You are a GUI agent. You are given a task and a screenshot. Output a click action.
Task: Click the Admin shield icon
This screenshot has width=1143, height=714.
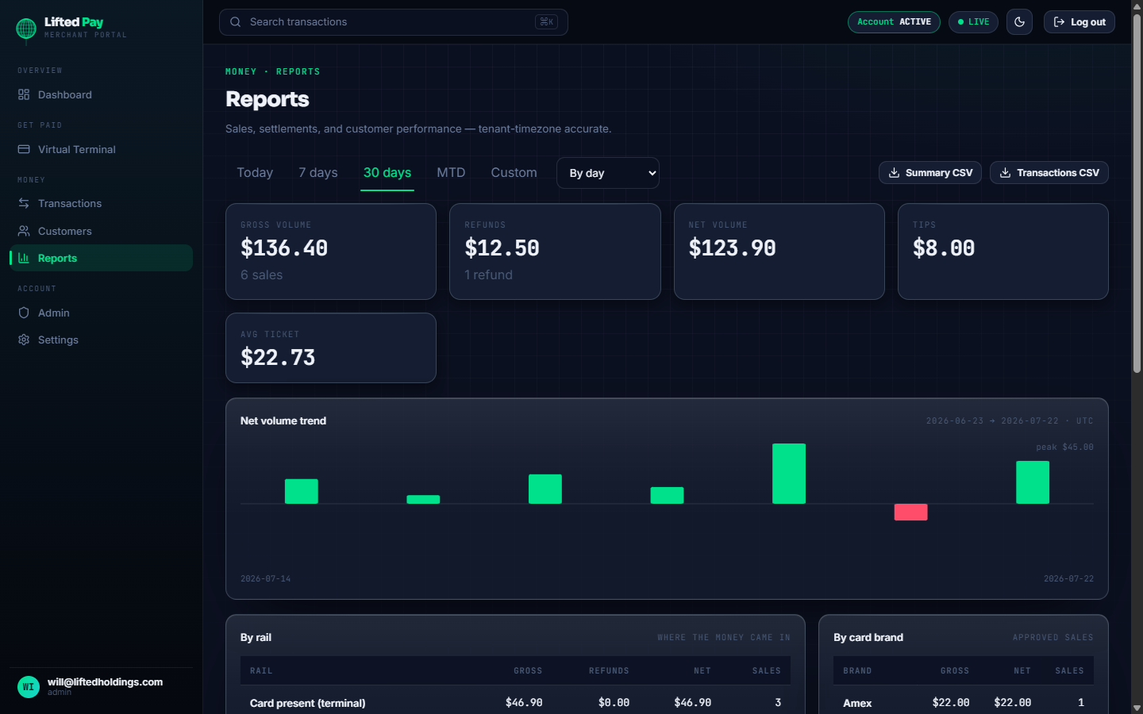24,313
